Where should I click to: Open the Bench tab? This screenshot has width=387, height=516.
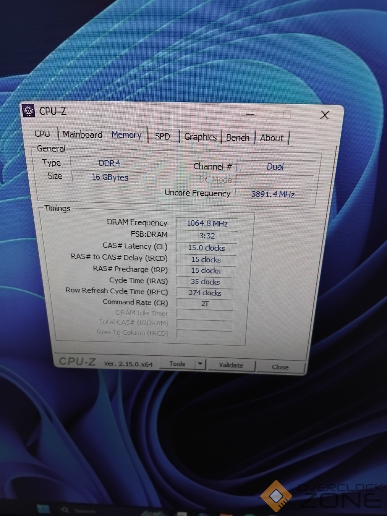tap(238, 137)
